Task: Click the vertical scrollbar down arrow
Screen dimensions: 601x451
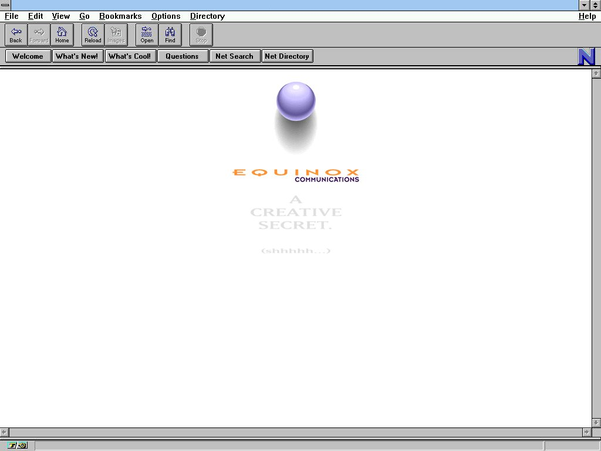Action: click(596, 422)
